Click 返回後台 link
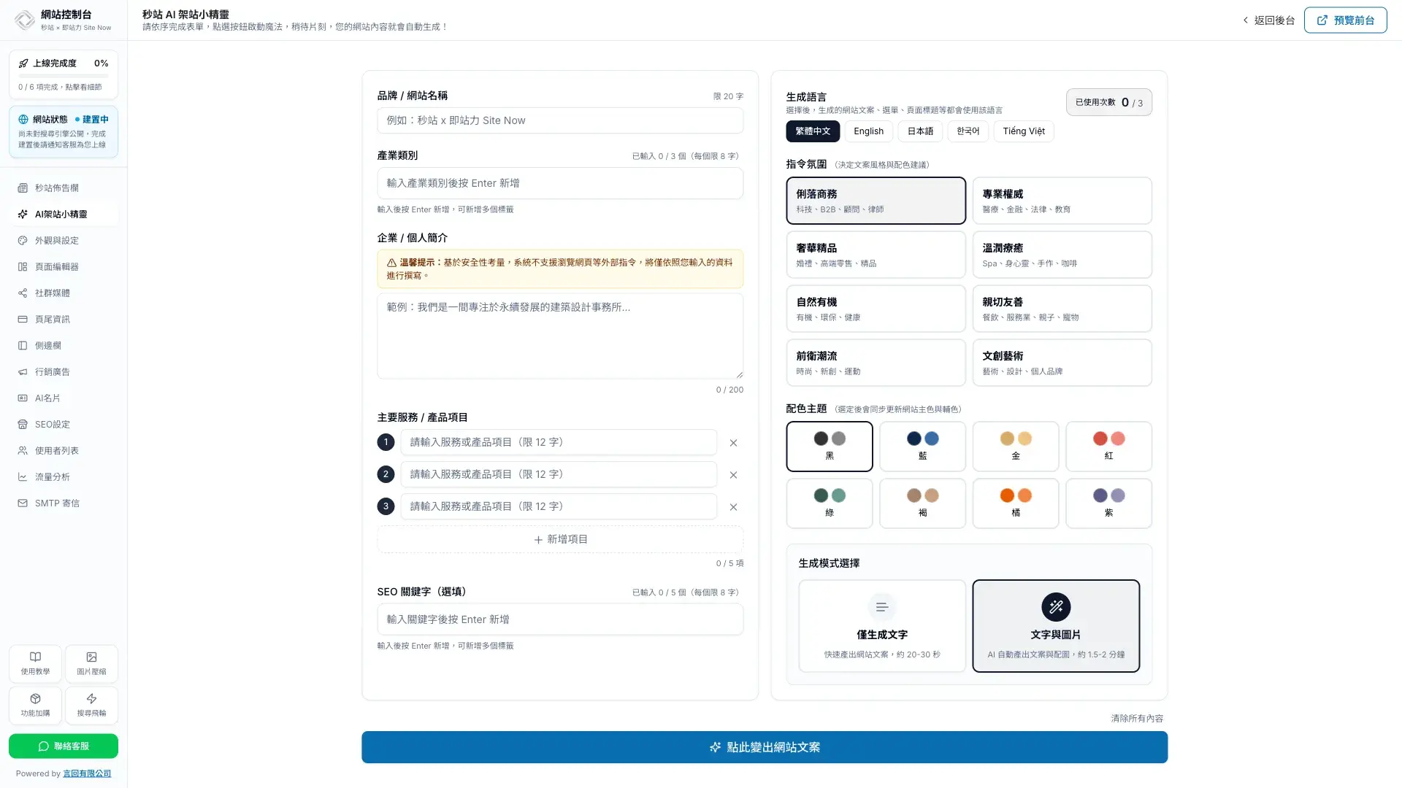 tap(1269, 20)
